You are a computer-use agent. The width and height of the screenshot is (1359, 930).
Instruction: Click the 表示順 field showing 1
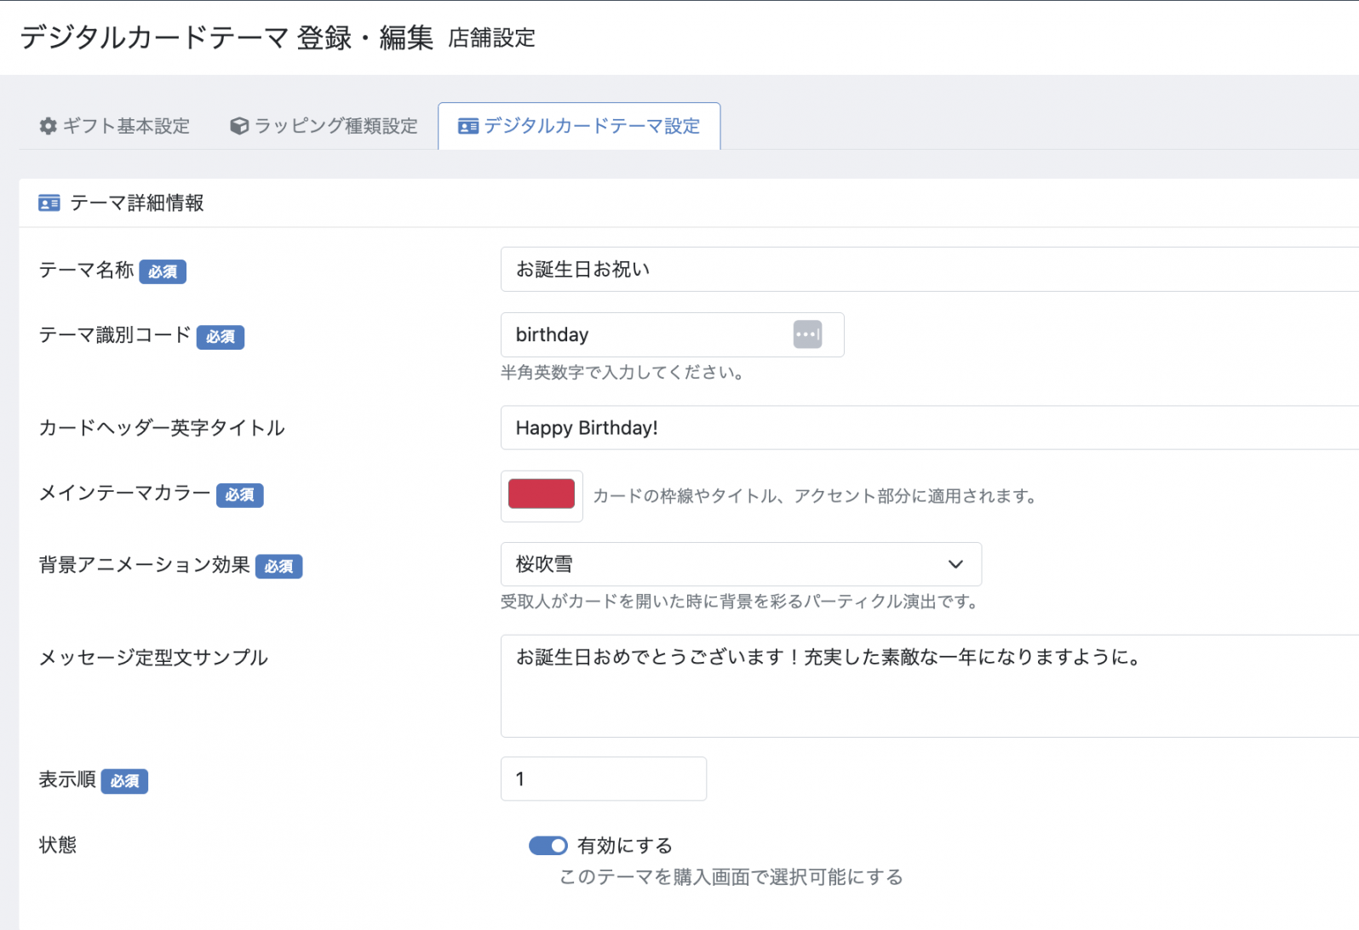point(604,779)
